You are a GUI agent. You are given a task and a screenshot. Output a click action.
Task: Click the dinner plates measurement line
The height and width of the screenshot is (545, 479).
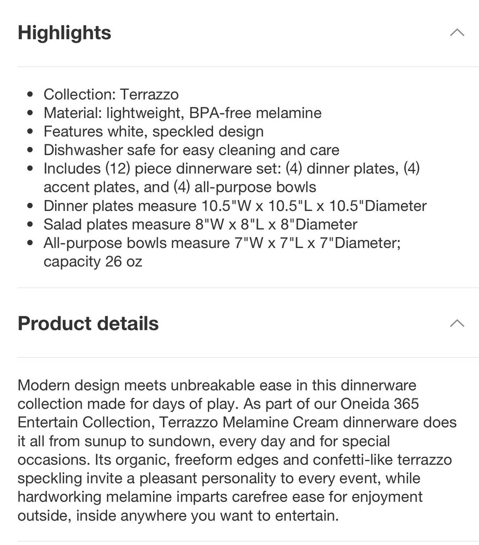(235, 206)
